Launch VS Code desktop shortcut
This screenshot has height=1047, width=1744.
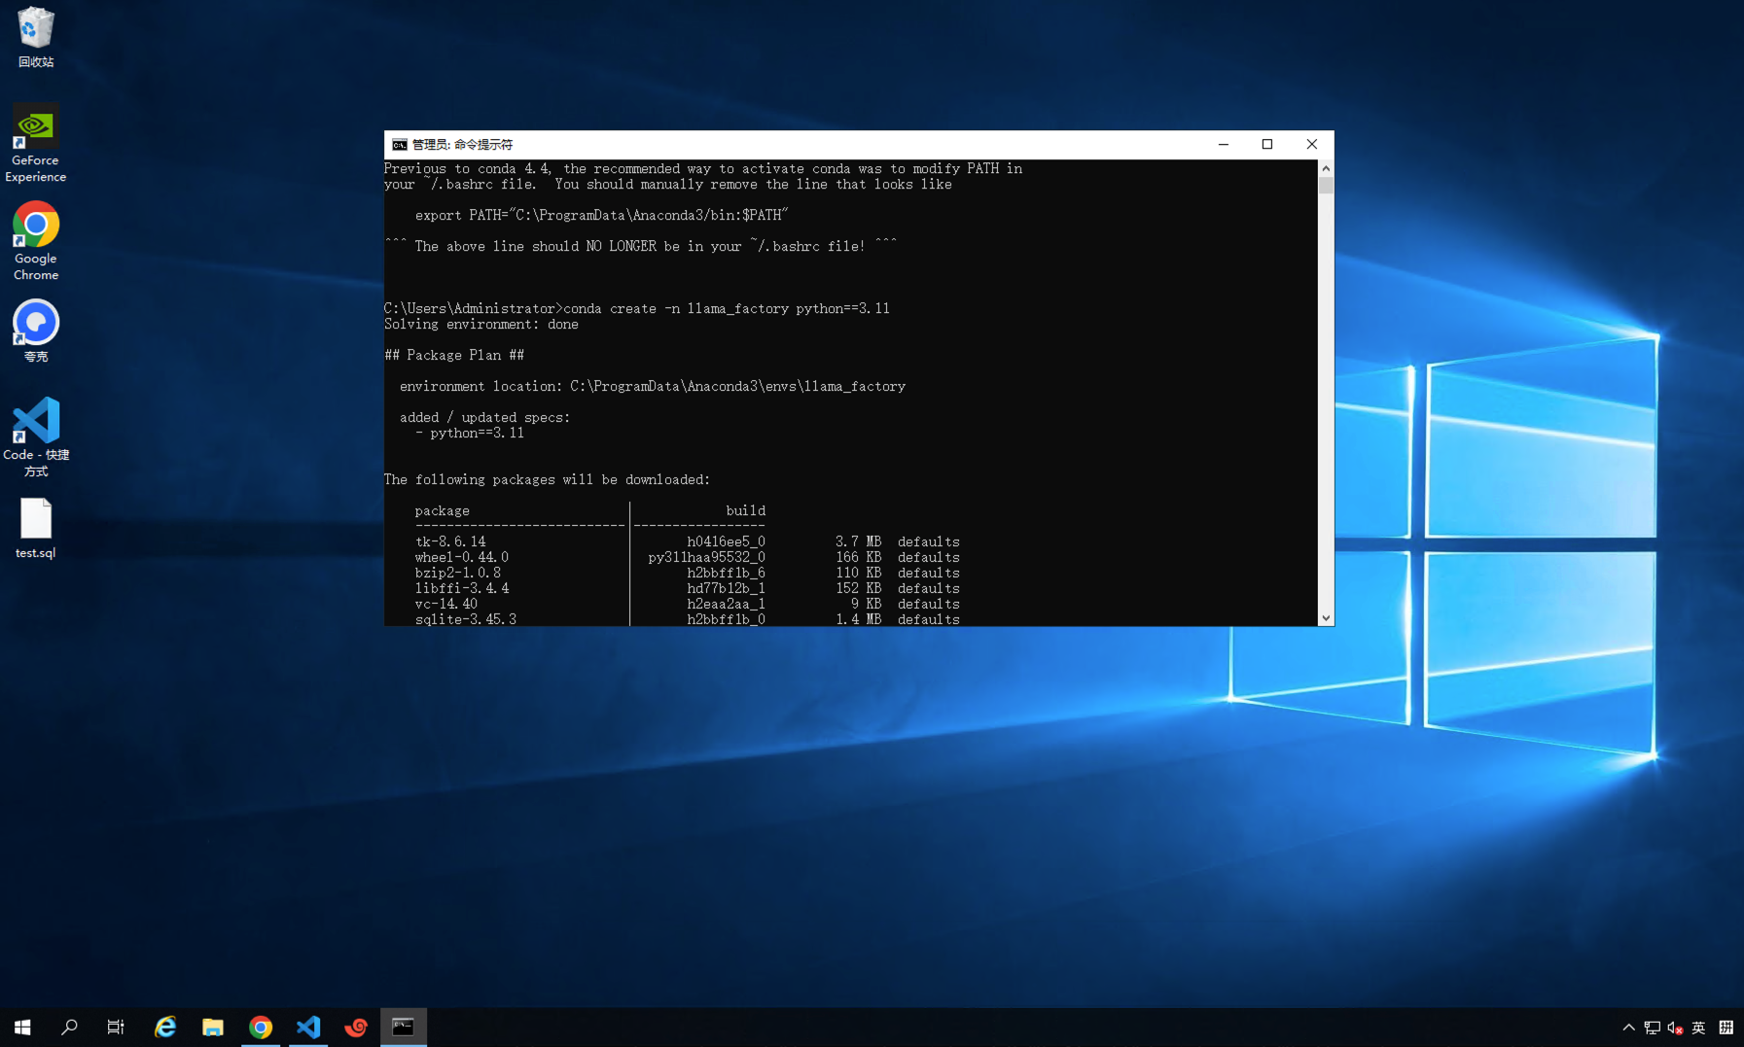pos(36,422)
